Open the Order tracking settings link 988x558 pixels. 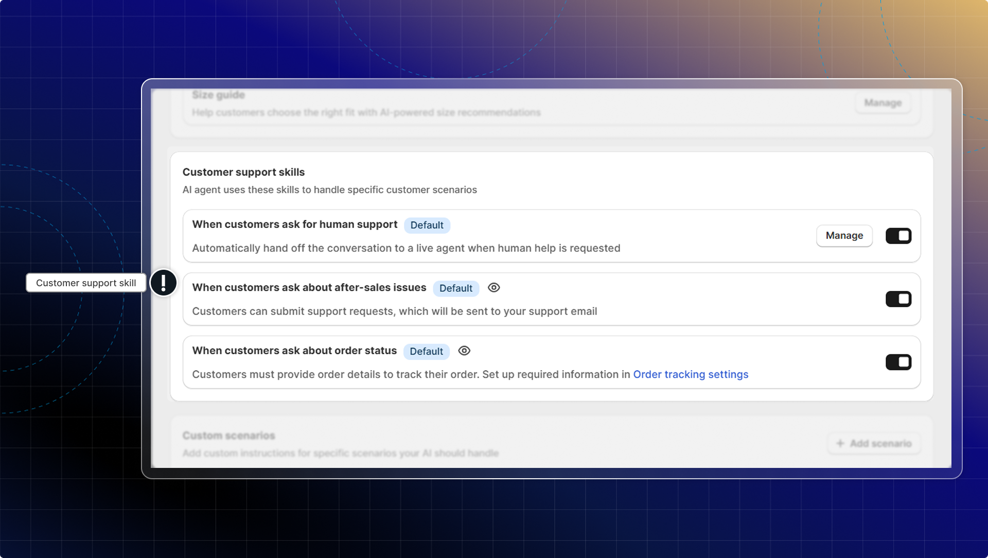tap(691, 375)
